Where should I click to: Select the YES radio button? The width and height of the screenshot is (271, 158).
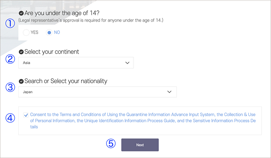(x=26, y=32)
